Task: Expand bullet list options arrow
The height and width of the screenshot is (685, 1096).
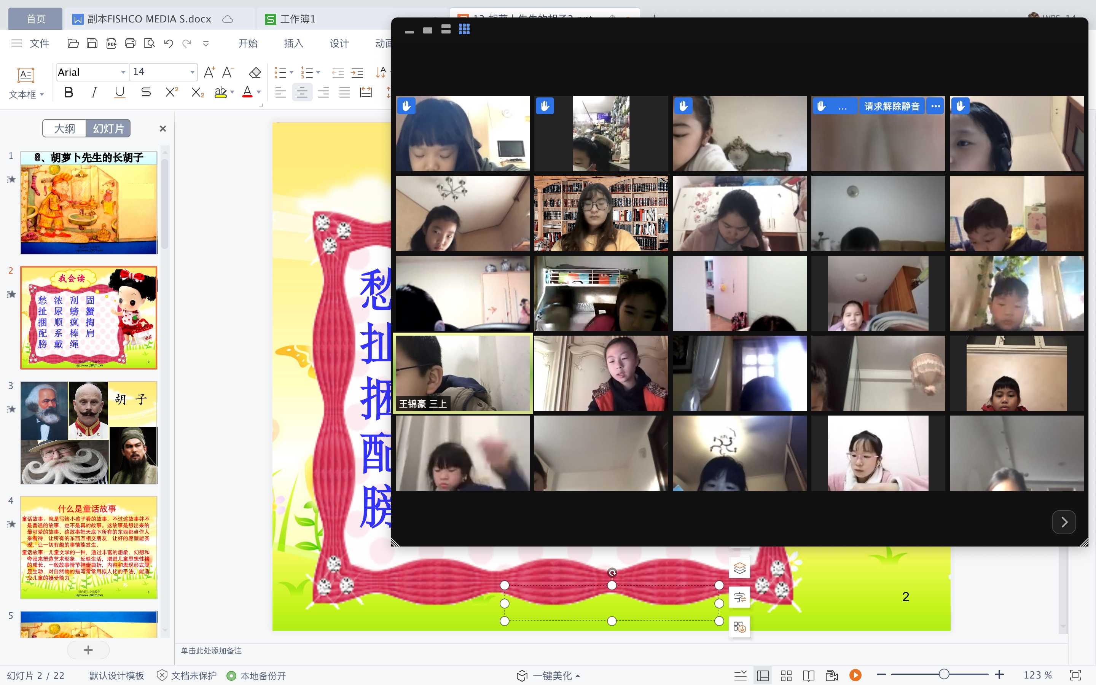Action: (x=292, y=72)
